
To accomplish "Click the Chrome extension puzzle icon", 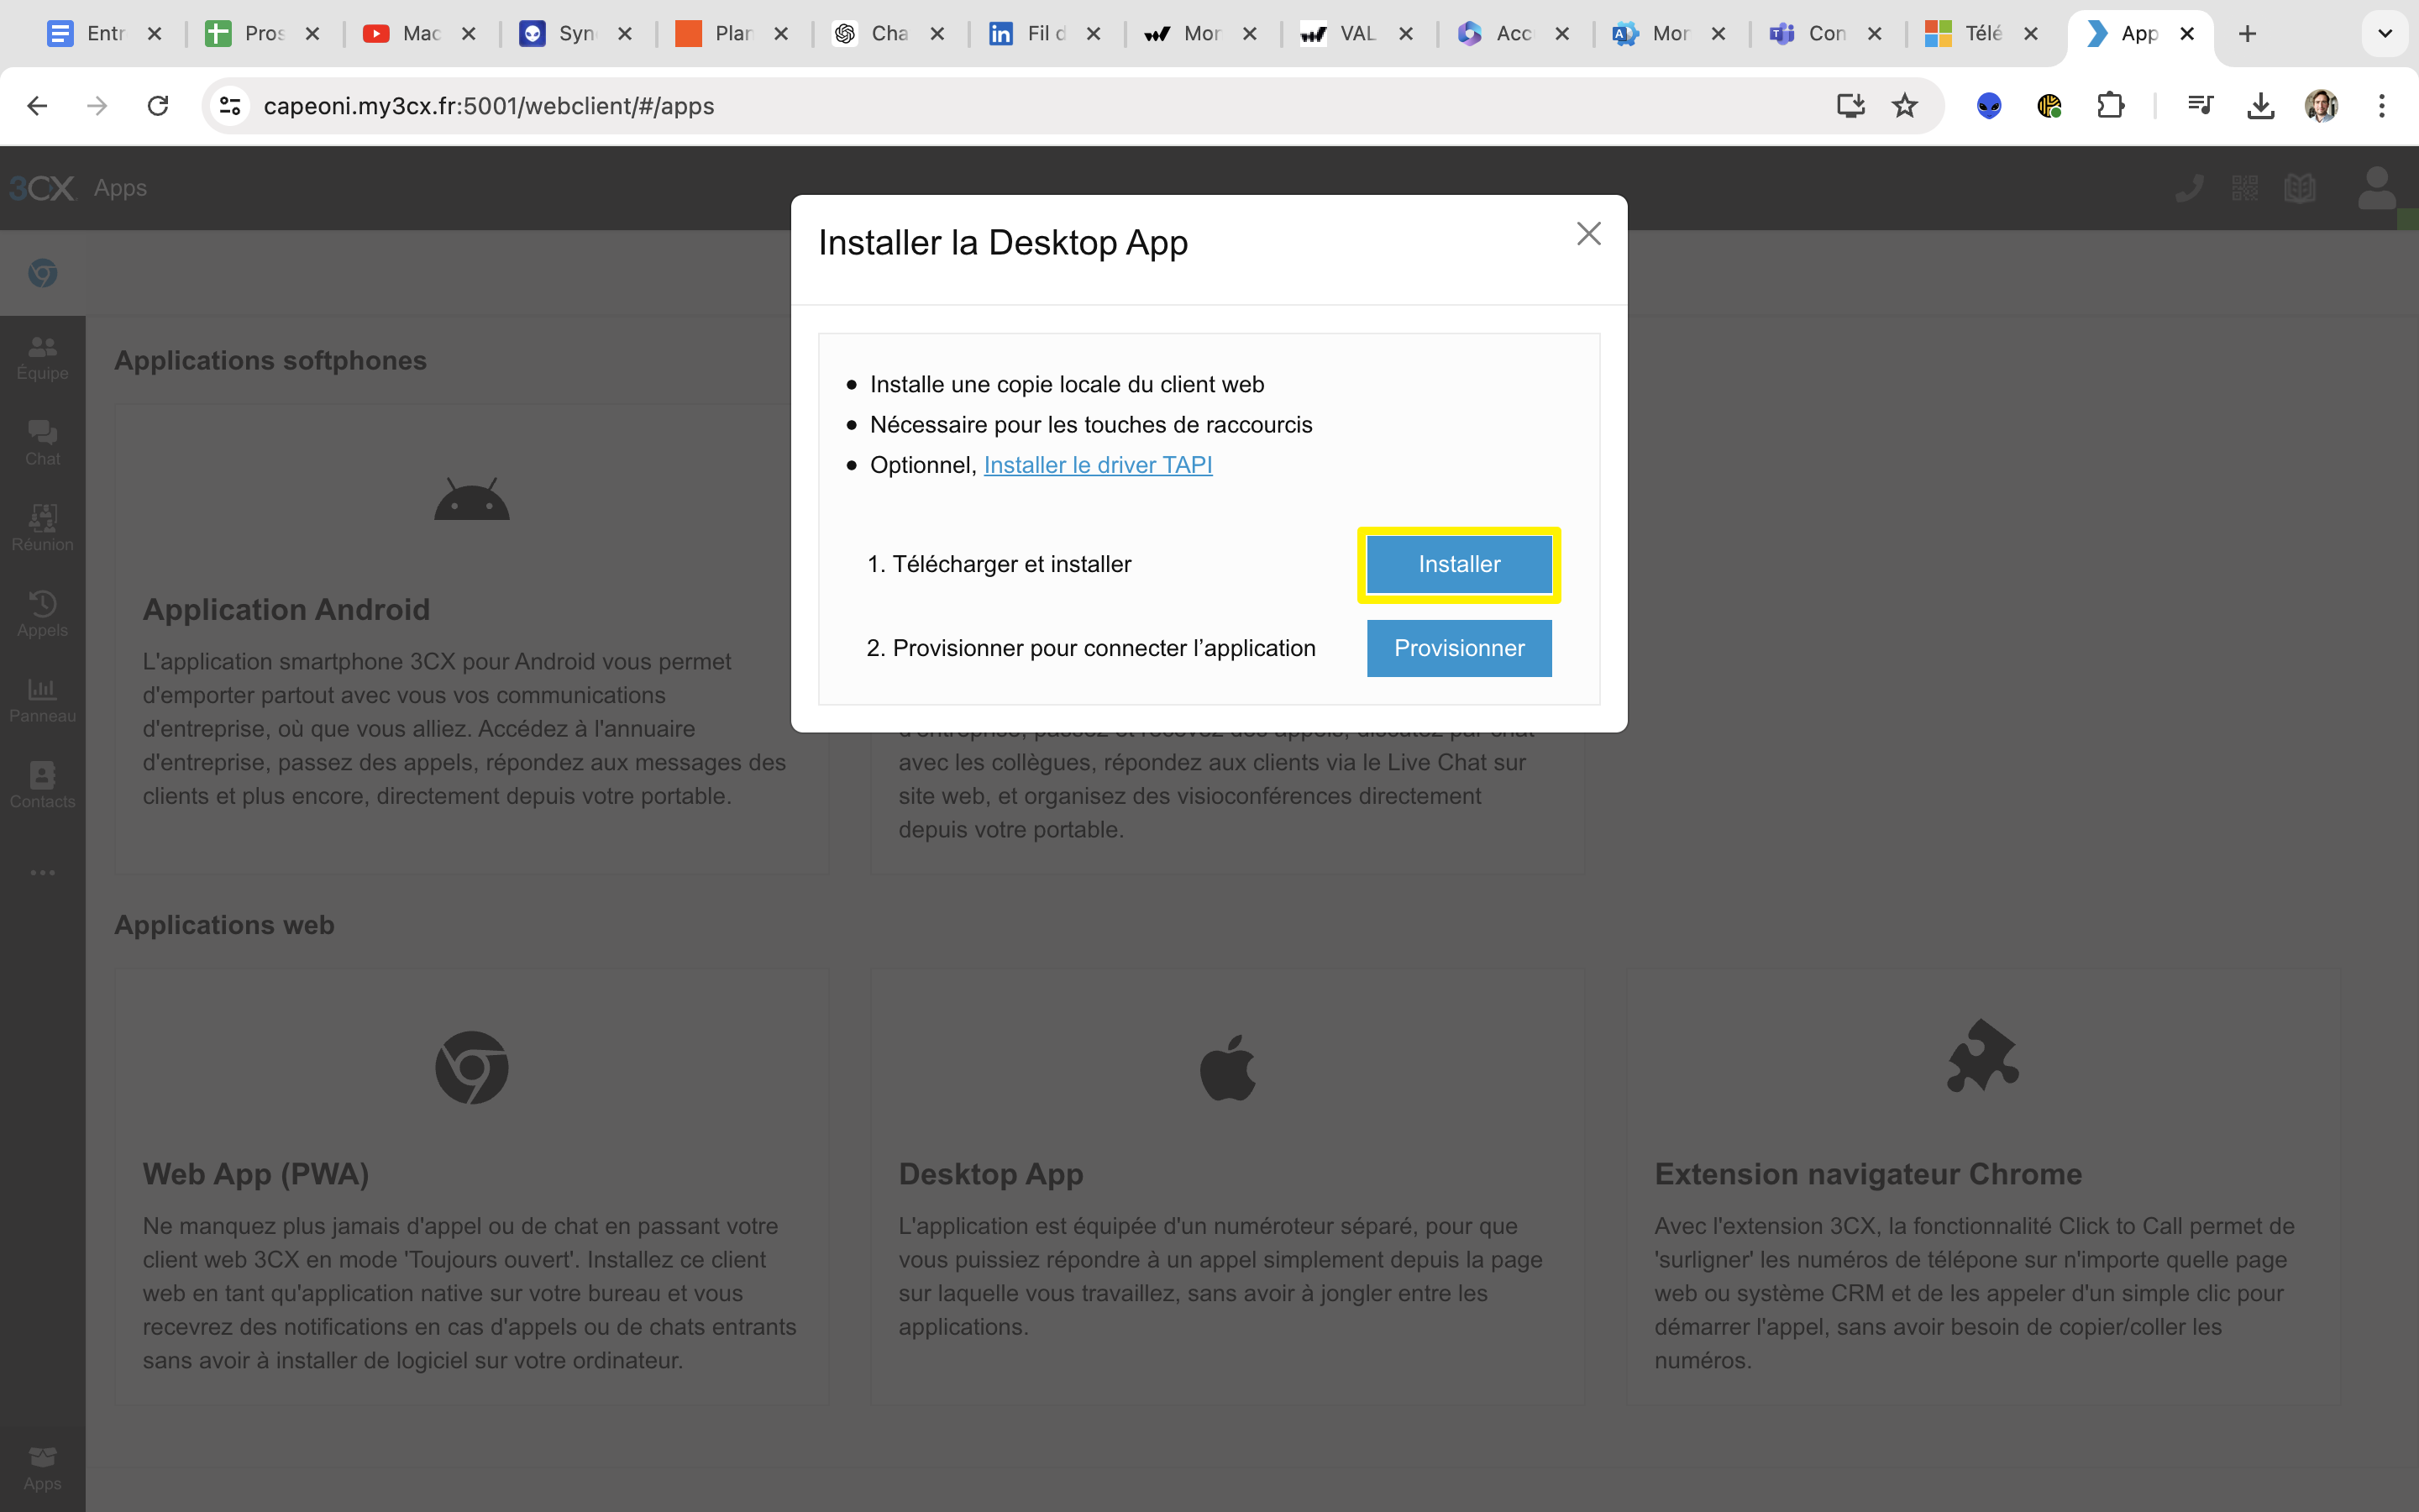I will (x=1983, y=1056).
